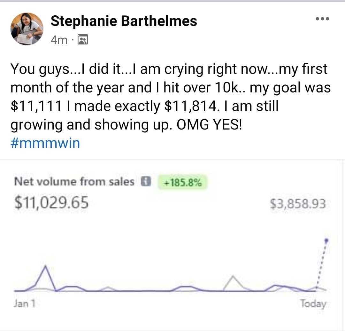
Task: Click the gray peak near the chart's right side
Action: point(233,277)
